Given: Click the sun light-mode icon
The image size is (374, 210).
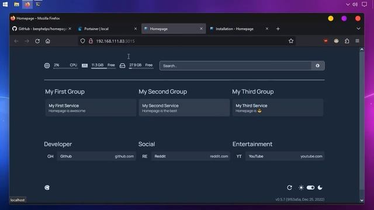Looking at the screenshot, I should [301, 188].
